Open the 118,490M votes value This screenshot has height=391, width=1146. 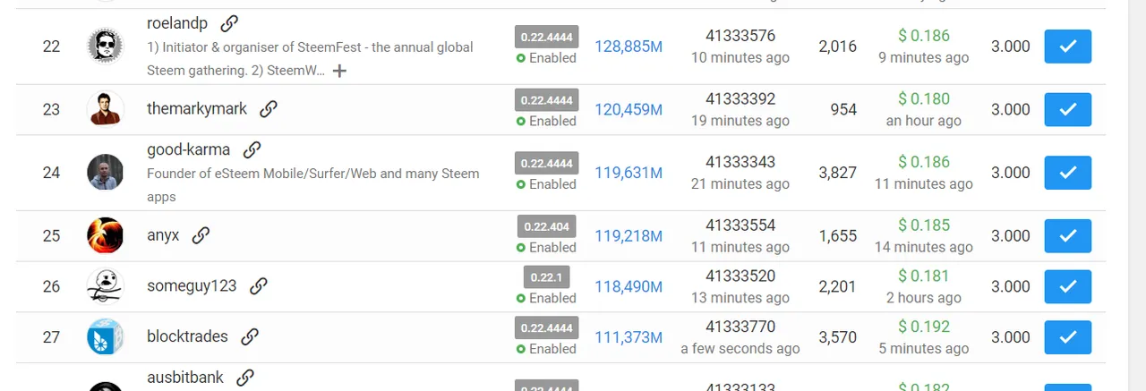(x=629, y=286)
